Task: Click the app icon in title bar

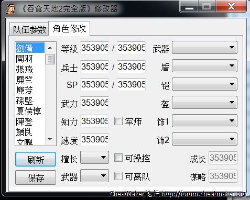Action: pos(10,9)
